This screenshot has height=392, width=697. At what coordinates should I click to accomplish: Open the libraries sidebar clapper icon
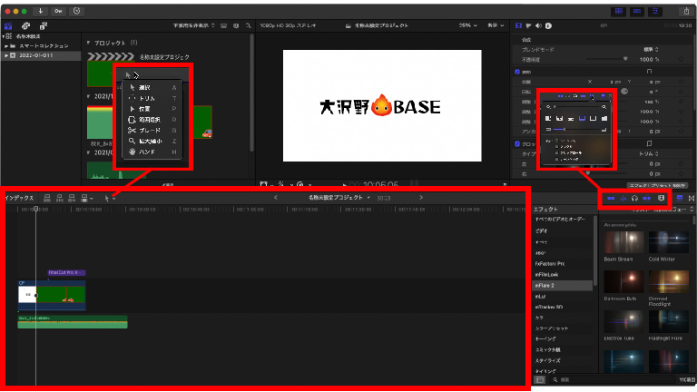(x=8, y=26)
